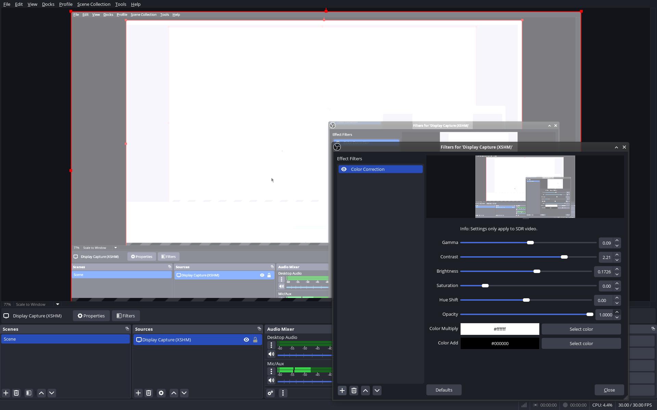Add a new effect filter
Image resolution: width=657 pixels, height=410 pixels.
[x=342, y=391]
